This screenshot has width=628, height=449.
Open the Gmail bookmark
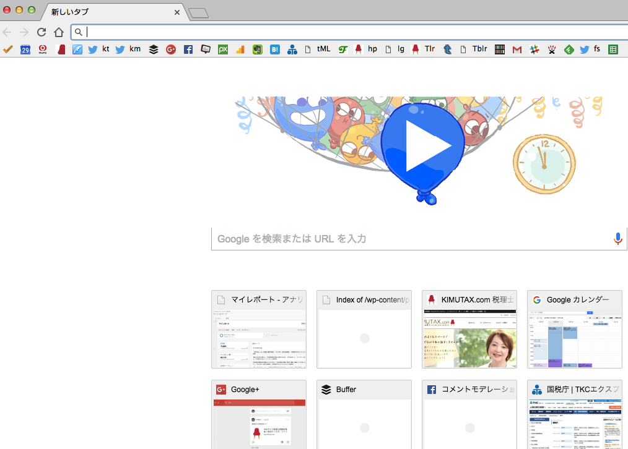[x=517, y=49]
